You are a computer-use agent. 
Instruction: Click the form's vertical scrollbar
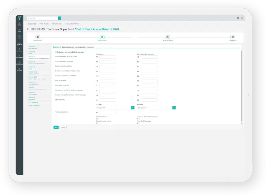(241, 86)
